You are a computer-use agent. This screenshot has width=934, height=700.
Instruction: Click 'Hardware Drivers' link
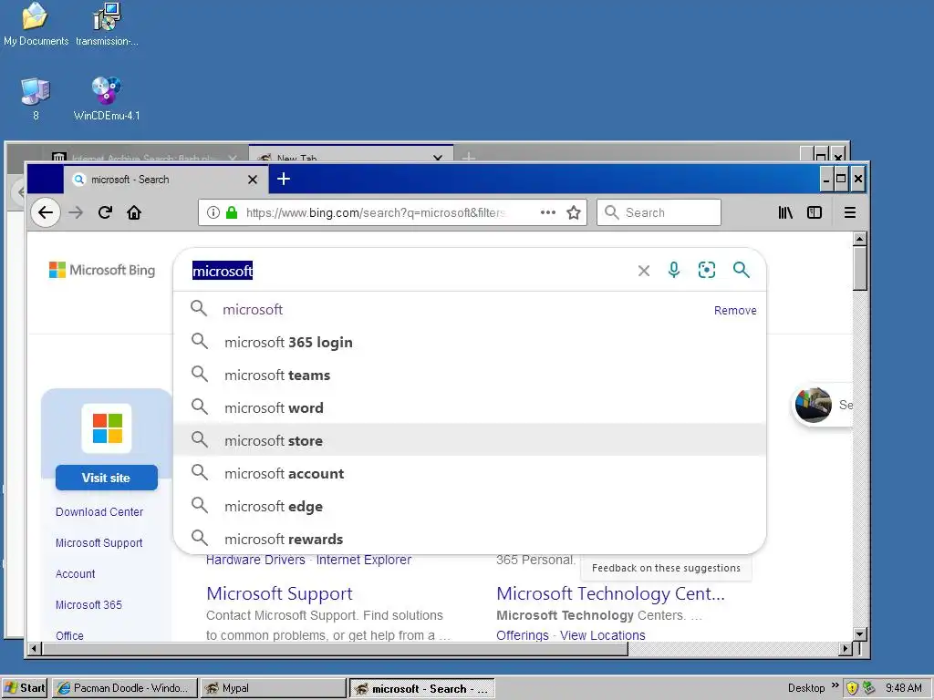tap(255, 560)
